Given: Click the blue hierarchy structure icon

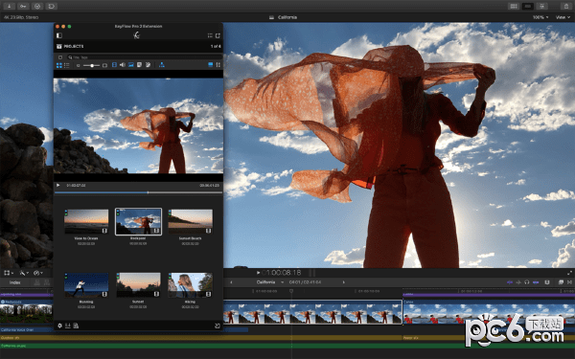Looking at the screenshot, I should pos(161,65).
